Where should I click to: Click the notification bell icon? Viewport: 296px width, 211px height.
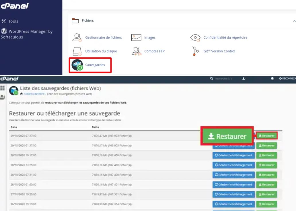point(272,78)
